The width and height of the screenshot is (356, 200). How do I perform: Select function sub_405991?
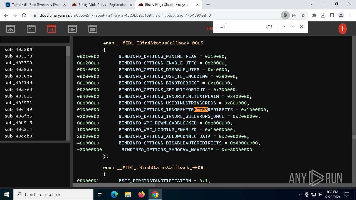click(x=18, y=103)
